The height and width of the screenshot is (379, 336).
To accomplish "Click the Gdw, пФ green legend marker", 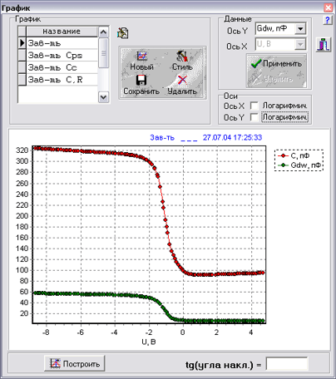I will (x=284, y=165).
